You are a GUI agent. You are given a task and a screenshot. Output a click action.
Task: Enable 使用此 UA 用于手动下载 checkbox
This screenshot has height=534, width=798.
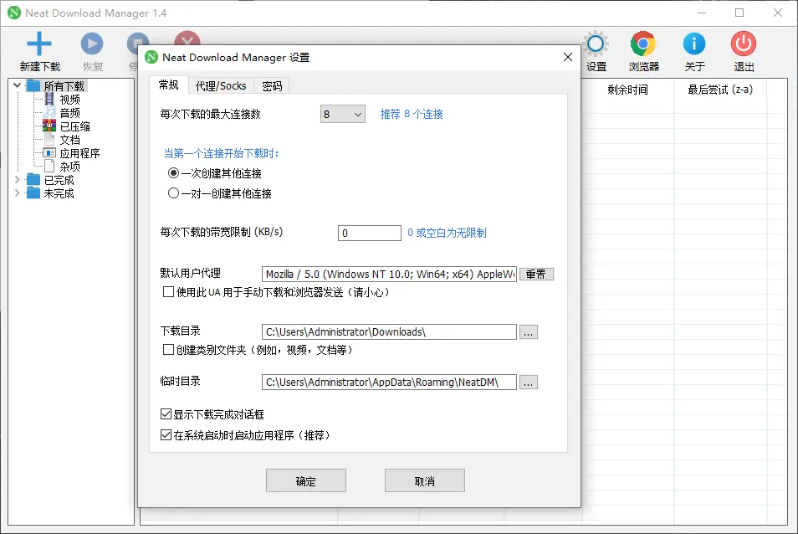coord(168,291)
